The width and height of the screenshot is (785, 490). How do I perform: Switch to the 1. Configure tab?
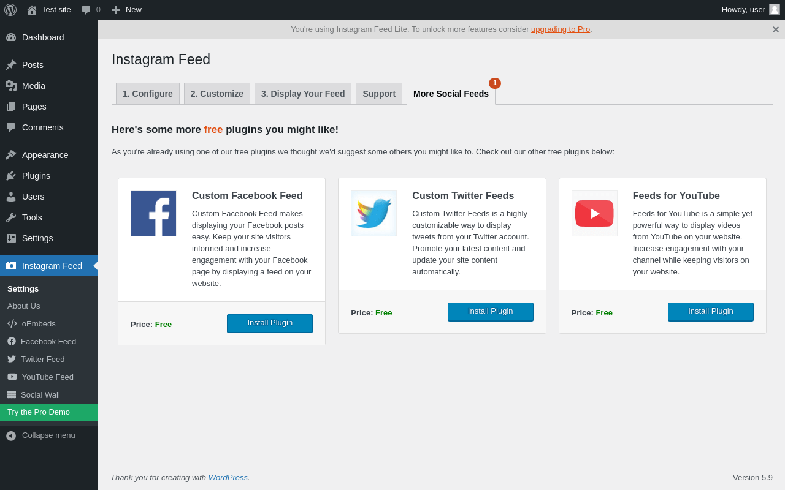[x=148, y=94]
